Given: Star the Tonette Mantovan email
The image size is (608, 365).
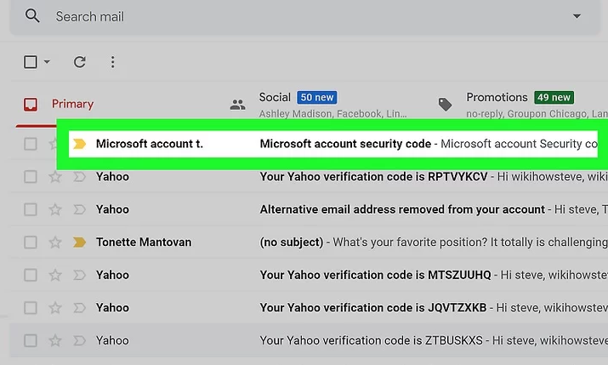Looking at the screenshot, I should [x=55, y=242].
